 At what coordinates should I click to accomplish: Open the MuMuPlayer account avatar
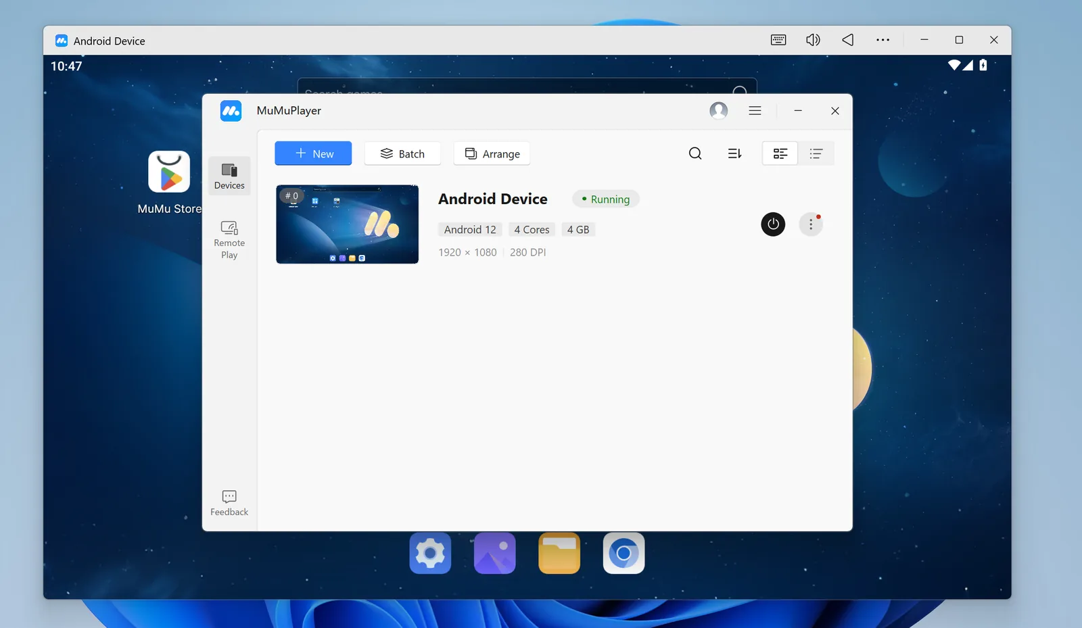(719, 110)
